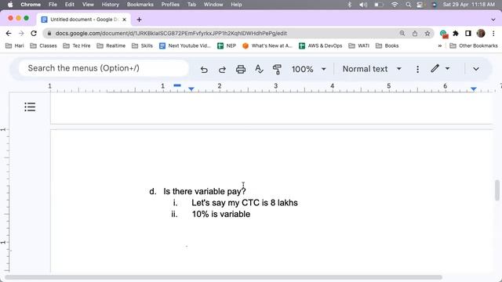The height and width of the screenshot is (282, 502).
Task: Open the NEP bookmark
Action: click(x=227, y=46)
